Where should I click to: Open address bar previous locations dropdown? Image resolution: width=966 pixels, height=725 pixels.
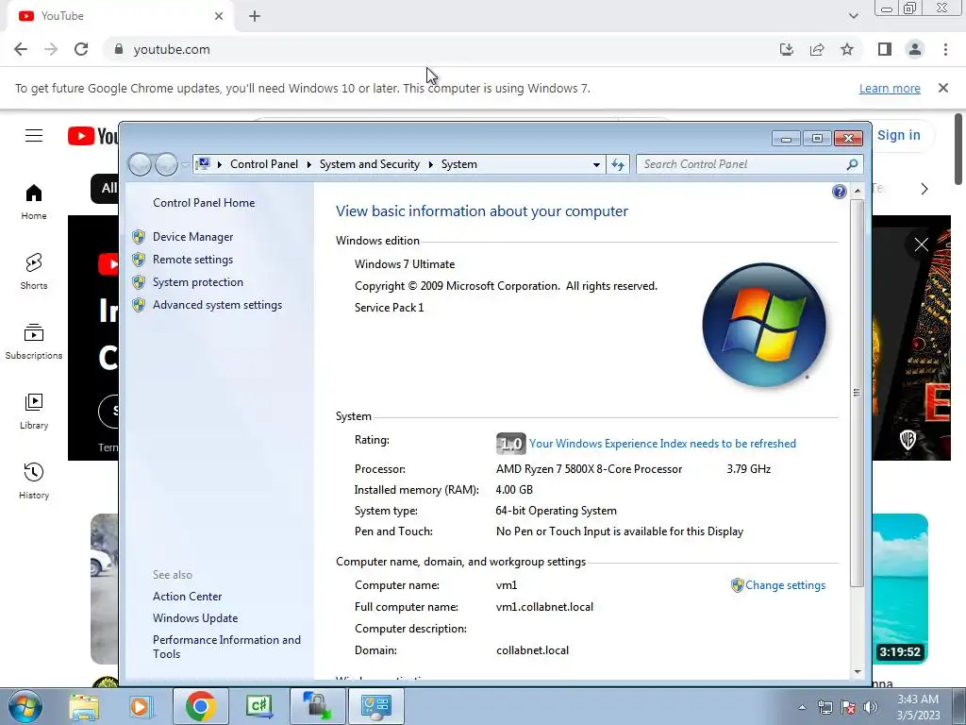point(596,164)
